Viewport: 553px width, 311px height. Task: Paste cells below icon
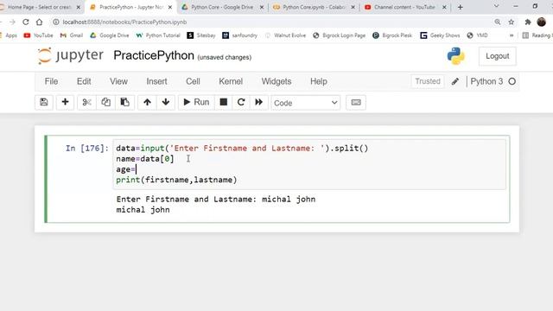[124, 102]
